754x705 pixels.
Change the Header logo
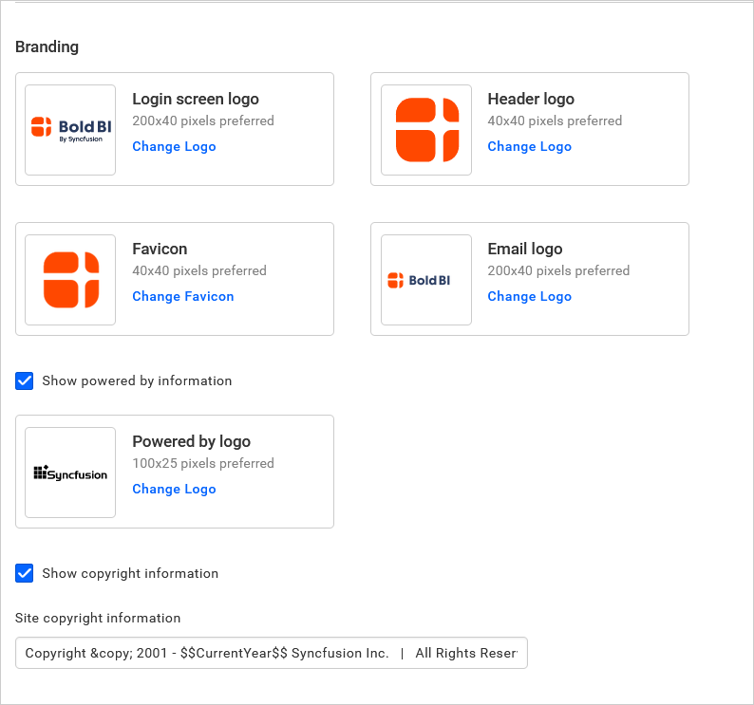coord(530,146)
